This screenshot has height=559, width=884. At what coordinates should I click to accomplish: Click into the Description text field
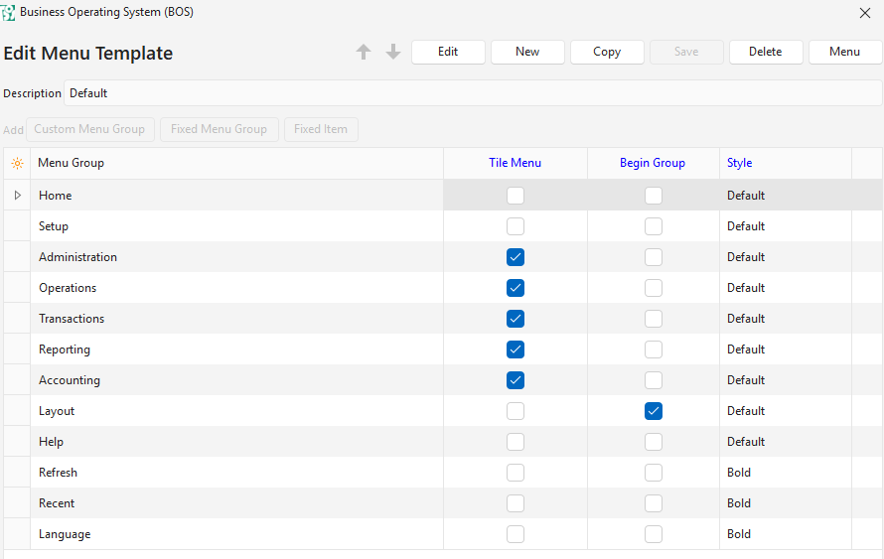coord(472,93)
